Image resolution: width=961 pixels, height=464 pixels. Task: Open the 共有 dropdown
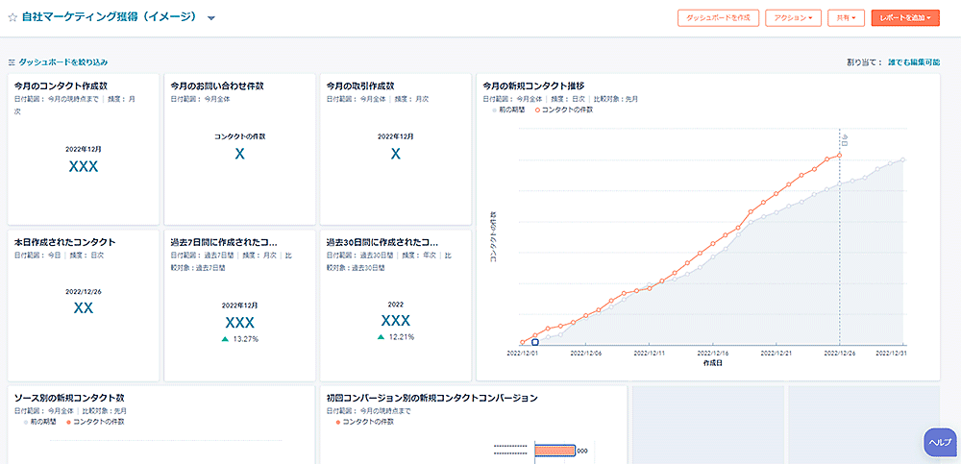click(845, 17)
